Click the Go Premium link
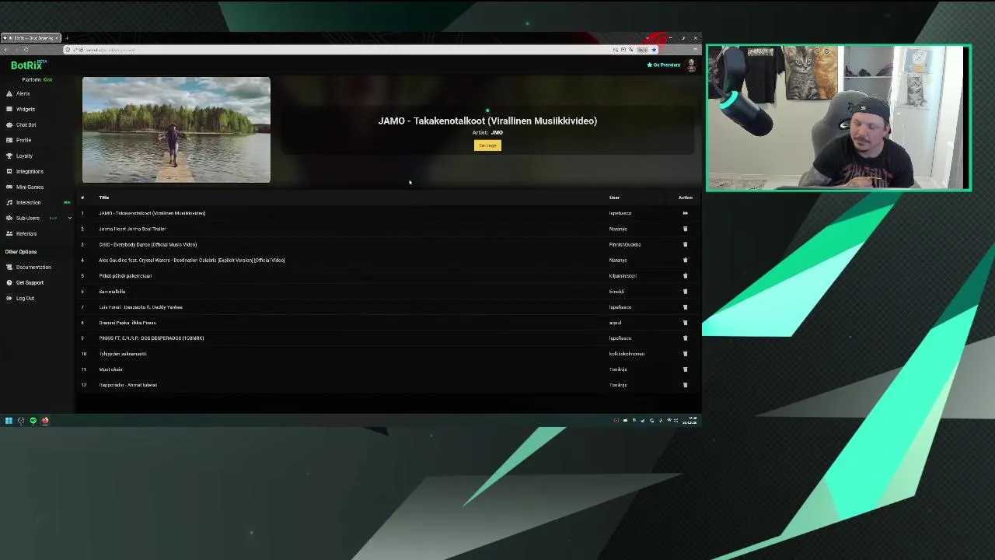Screen dimensions: 995x560 click(664, 65)
